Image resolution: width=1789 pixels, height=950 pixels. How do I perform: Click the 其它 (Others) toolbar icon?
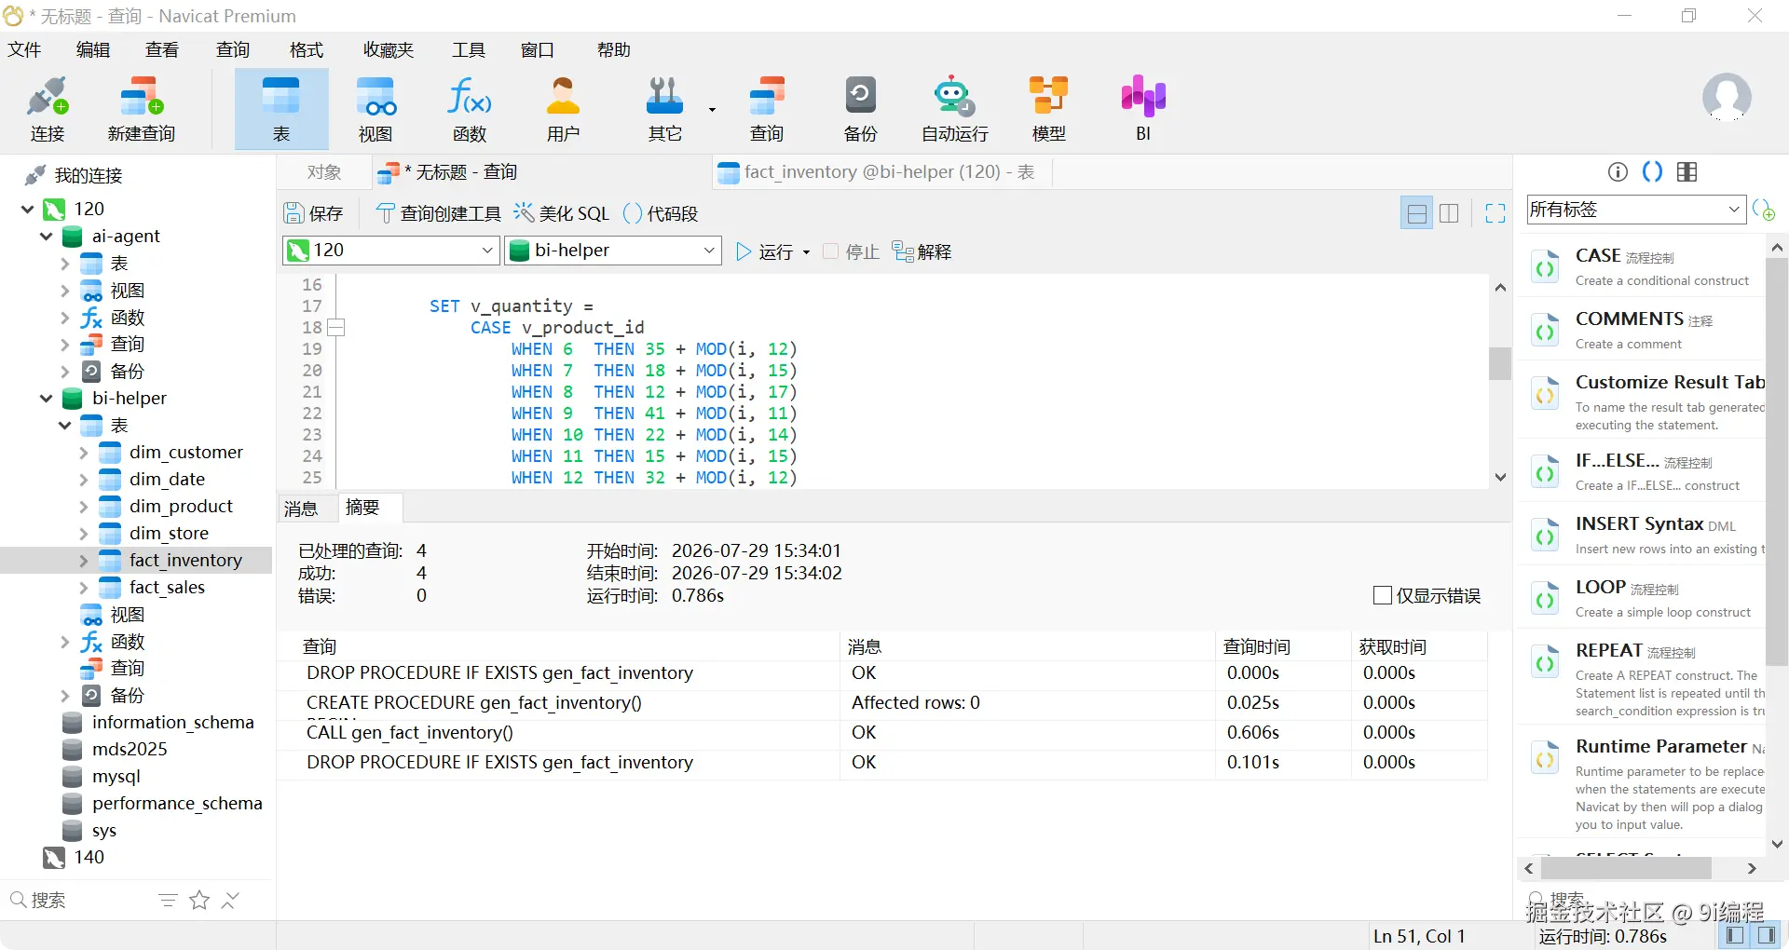tap(665, 109)
